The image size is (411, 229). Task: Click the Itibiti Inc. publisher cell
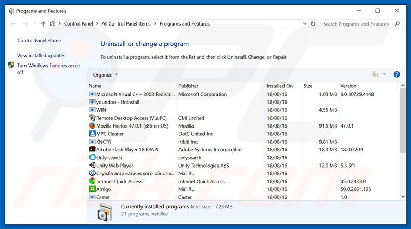pos(188,142)
